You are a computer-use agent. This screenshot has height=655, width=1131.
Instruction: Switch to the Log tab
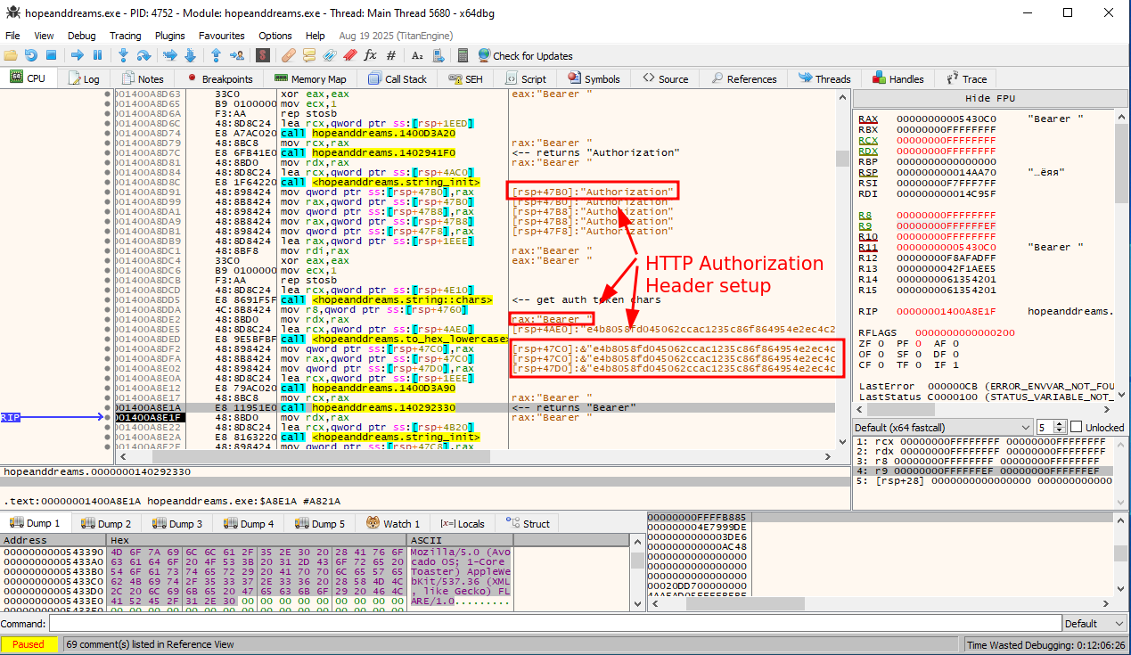(83, 78)
